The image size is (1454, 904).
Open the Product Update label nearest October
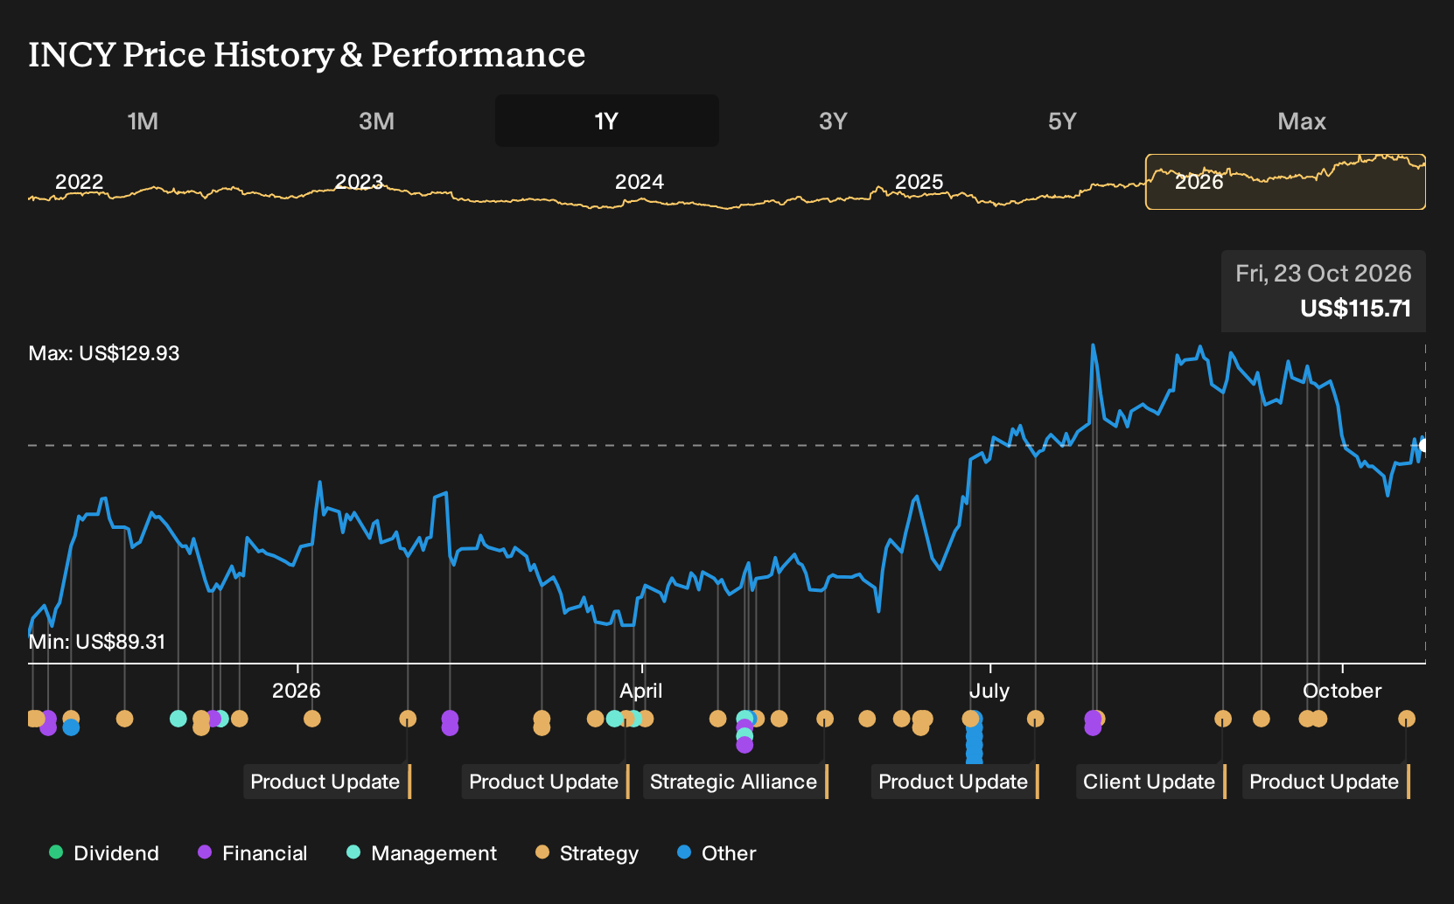pyautogui.click(x=1326, y=782)
